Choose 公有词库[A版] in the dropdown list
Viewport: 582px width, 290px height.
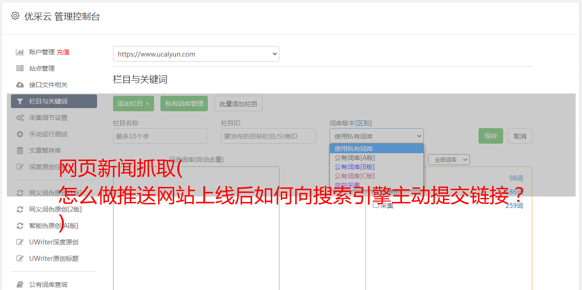[376, 158]
